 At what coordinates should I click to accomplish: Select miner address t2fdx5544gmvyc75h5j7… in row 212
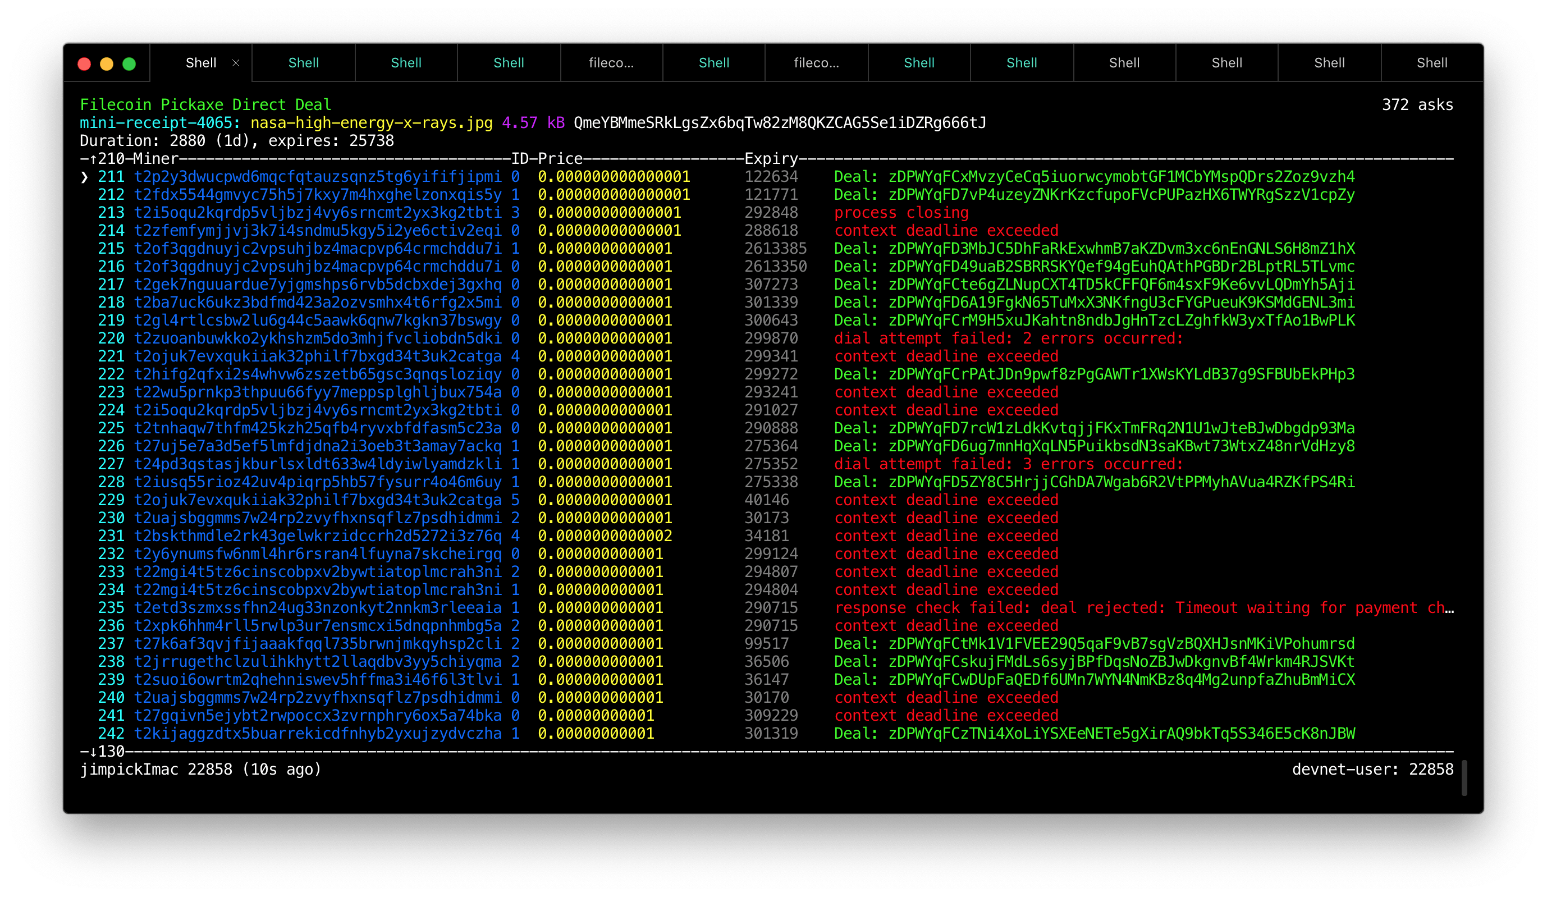point(318,195)
